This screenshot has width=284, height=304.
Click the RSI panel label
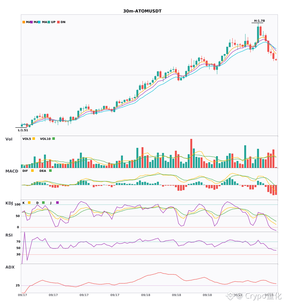(9, 235)
